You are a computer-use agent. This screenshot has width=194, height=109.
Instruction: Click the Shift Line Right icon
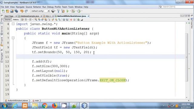tap(67, 19)
